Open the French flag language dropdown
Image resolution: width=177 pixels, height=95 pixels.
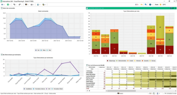coord(136,5)
